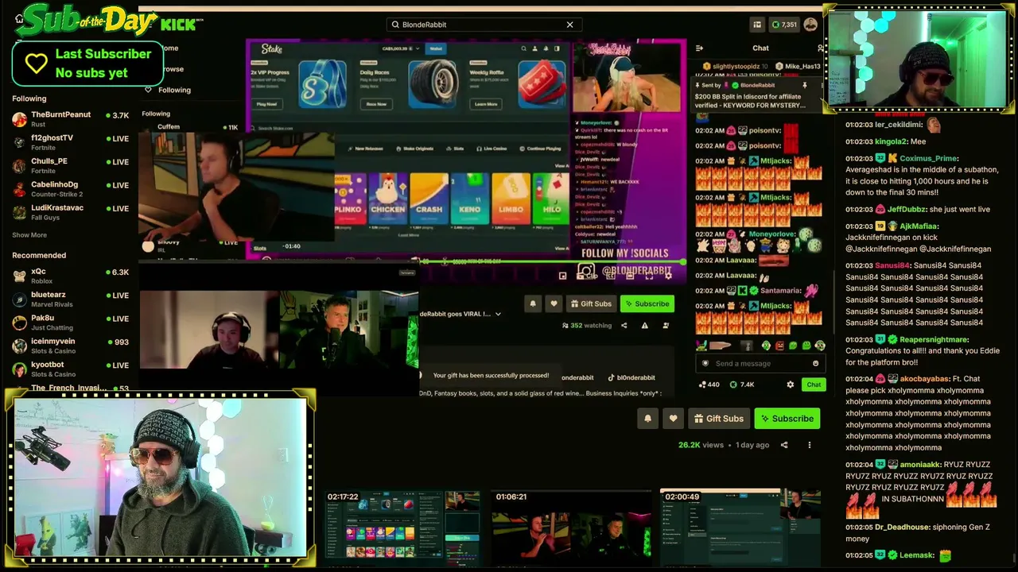Select LudiKrastavac from the Following list
The height and width of the screenshot is (572, 1018).
point(71,212)
